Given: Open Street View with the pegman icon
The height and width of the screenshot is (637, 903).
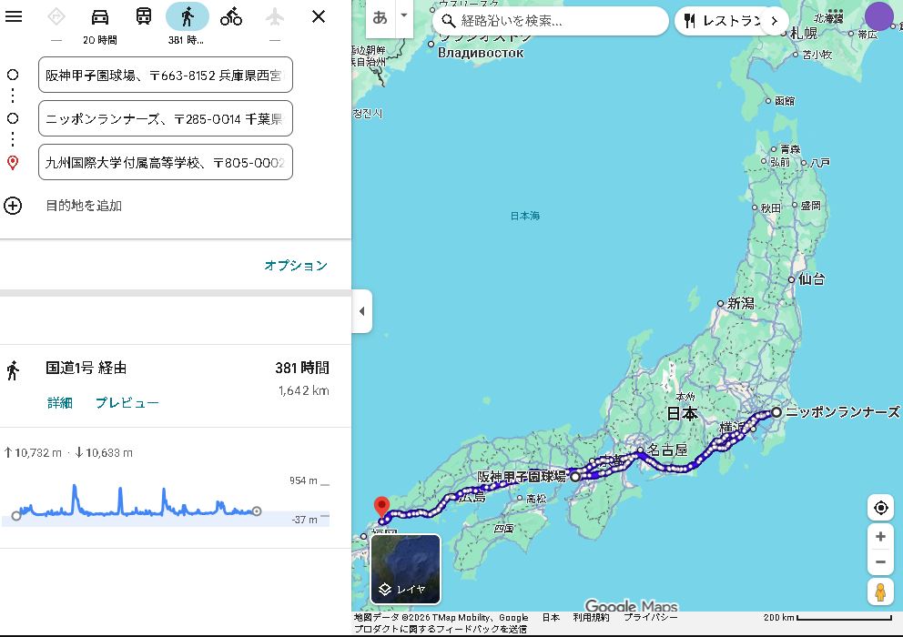Looking at the screenshot, I should point(880,591).
